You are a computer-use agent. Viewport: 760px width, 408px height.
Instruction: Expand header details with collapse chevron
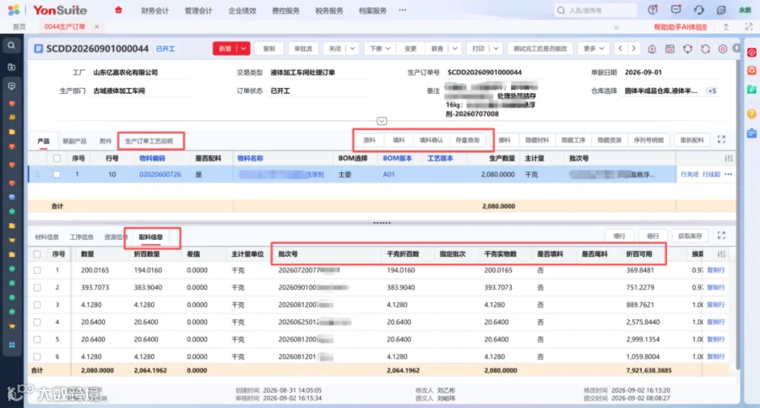(x=382, y=121)
